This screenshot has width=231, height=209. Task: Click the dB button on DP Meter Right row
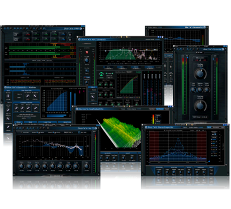point(70,40)
